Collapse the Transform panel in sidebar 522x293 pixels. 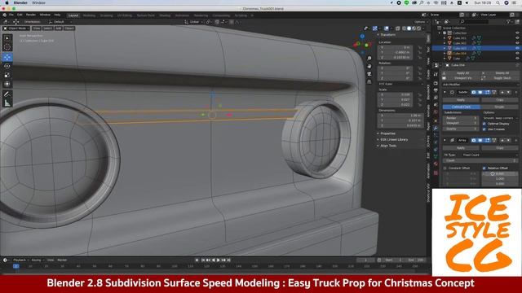pos(388,35)
